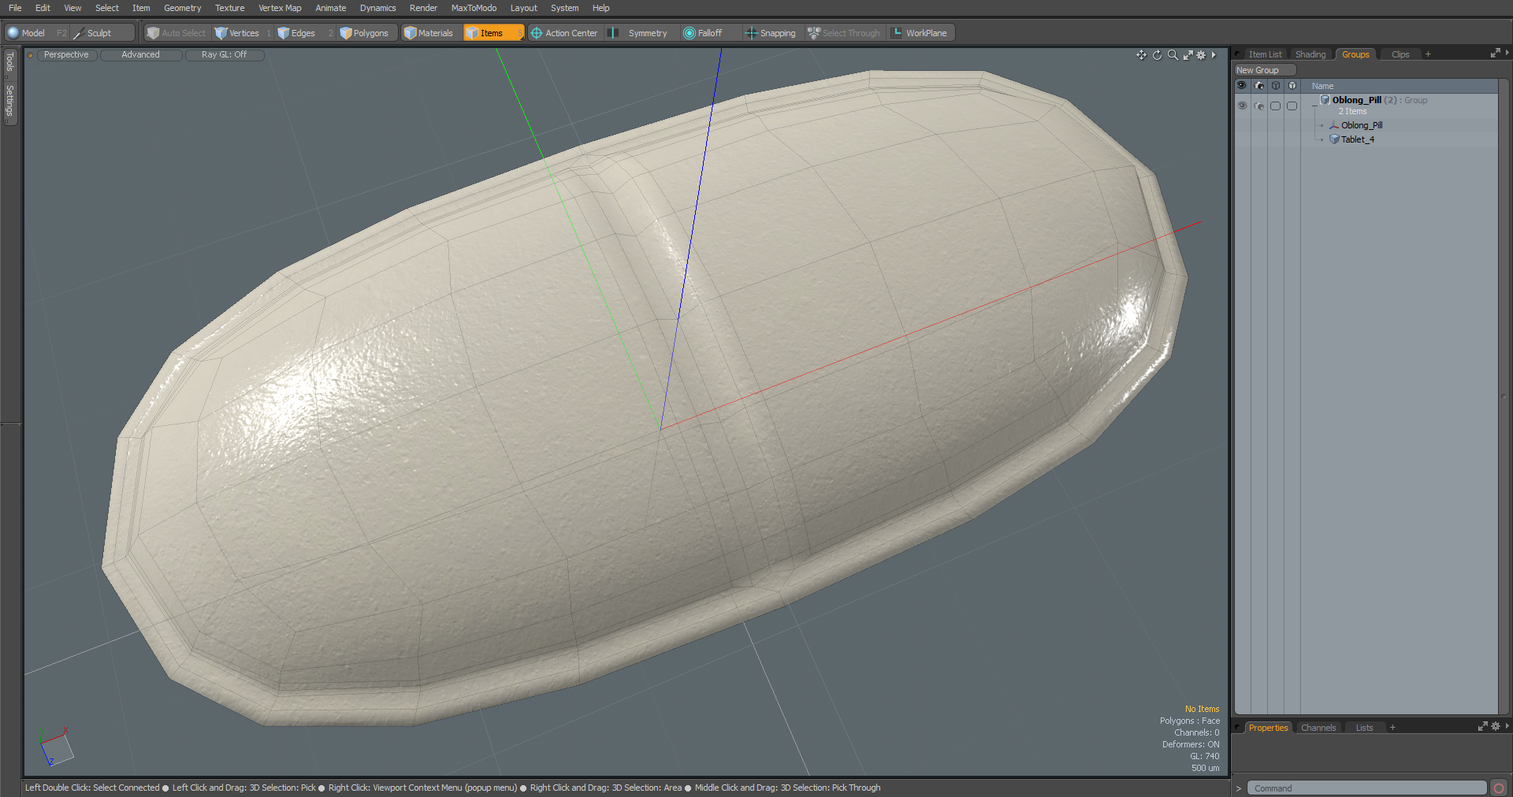Open the Vertex Map menu
Viewport: 1513px width, 797px height.
click(x=280, y=8)
